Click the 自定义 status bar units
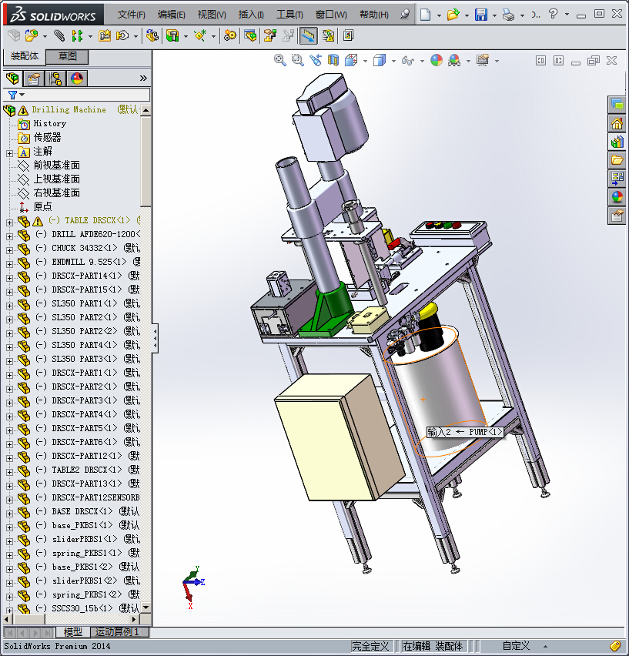 (x=516, y=646)
